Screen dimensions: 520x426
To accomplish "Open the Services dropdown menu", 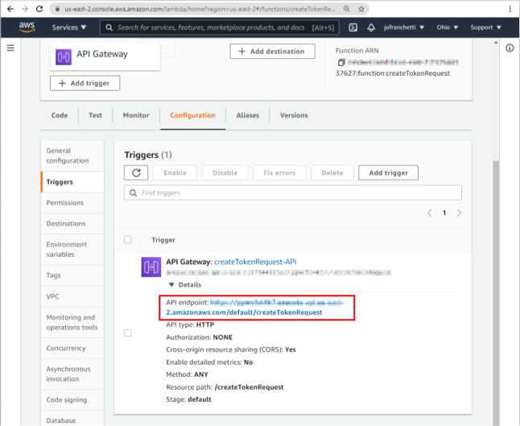I will point(69,27).
